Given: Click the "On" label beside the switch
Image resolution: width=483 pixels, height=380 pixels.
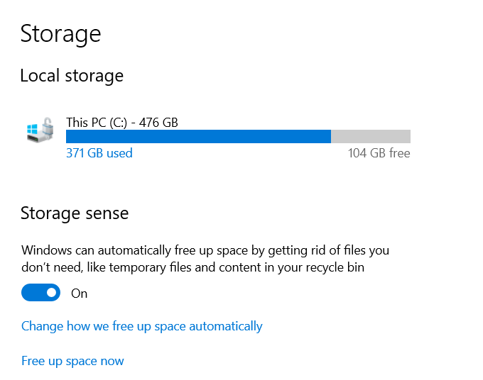Looking at the screenshot, I should pyautogui.click(x=80, y=294).
